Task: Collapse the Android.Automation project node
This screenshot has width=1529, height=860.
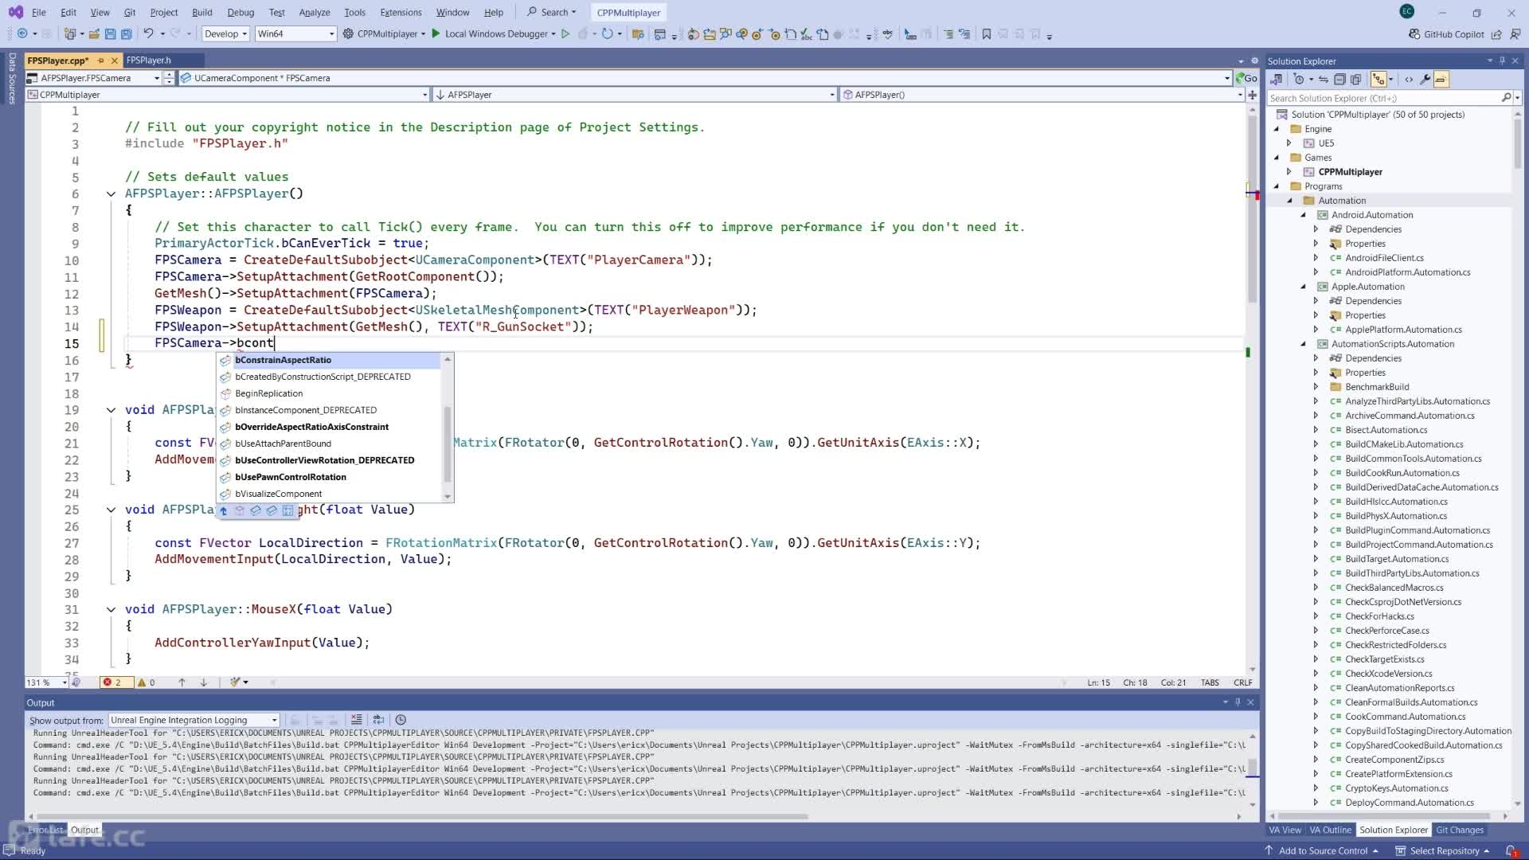Action: (1304, 215)
